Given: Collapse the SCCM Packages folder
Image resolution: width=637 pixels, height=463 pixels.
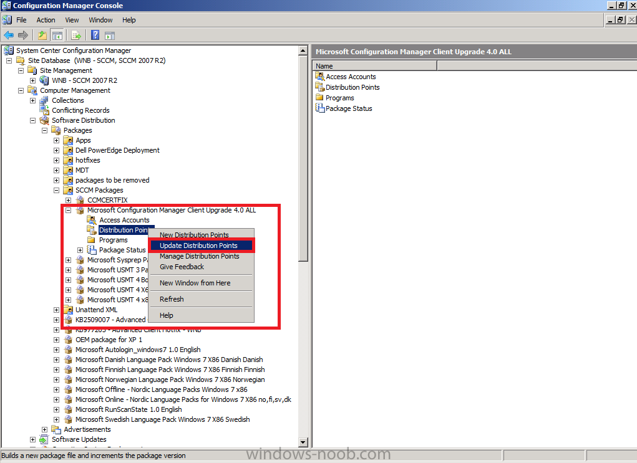Looking at the screenshot, I should click(x=57, y=190).
